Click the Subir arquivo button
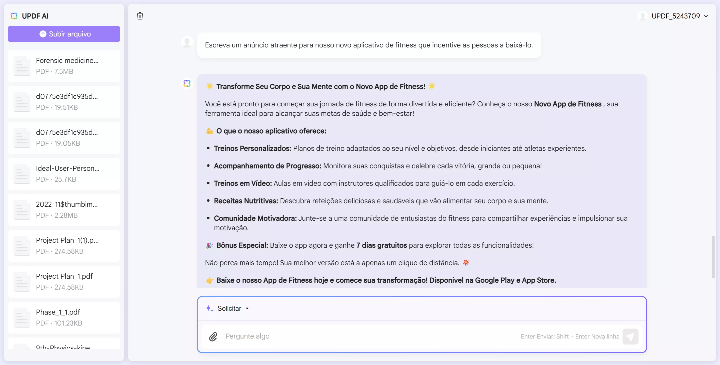The image size is (720, 365). (x=64, y=34)
